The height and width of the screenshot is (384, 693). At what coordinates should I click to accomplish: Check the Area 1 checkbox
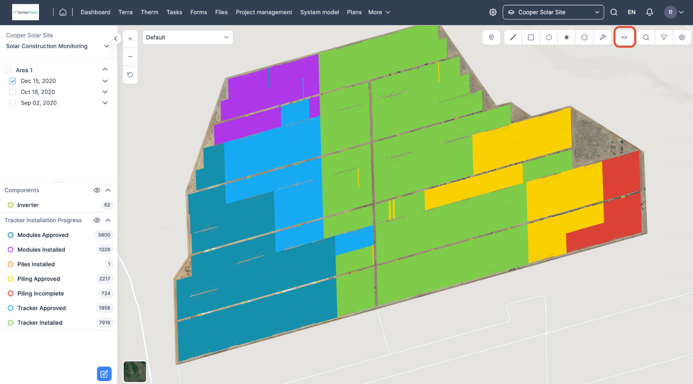click(x=8, y=70)
